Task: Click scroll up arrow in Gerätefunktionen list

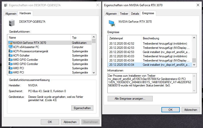Action: (x=94, y=37)
